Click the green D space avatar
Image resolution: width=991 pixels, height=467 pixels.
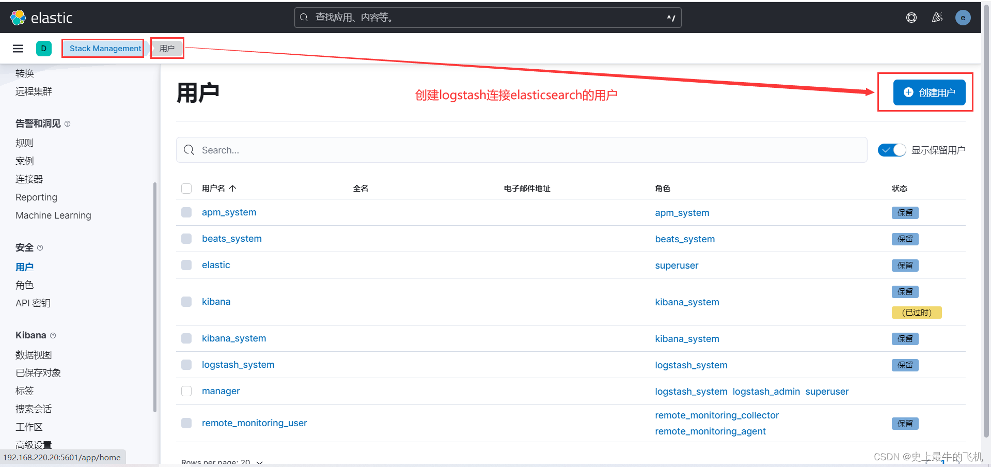coord(44,49)
